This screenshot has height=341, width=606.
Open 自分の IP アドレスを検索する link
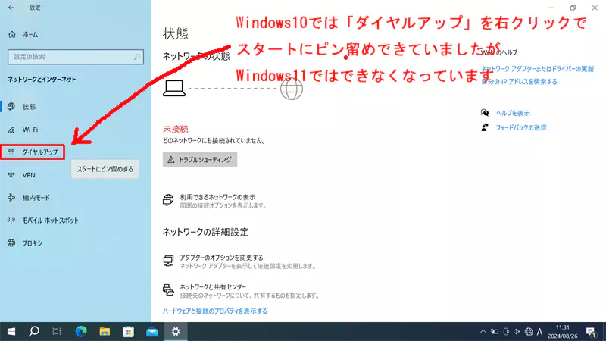pyautogui.click(x=519, y=82)
